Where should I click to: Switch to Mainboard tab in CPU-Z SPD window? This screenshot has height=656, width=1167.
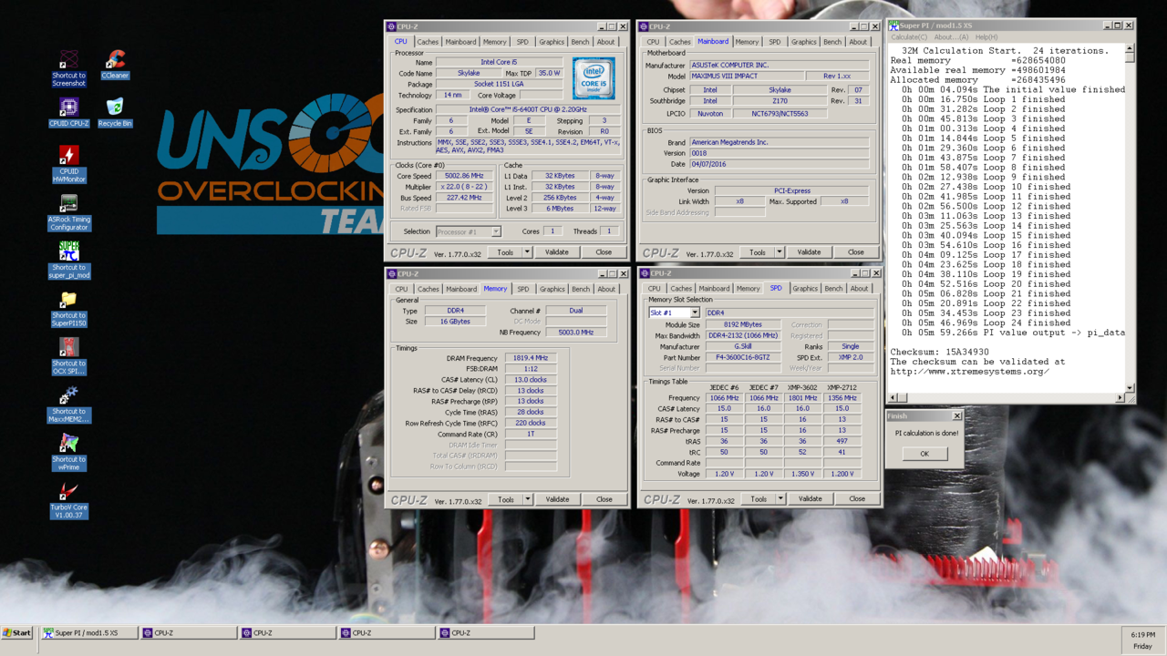tap(714, 289)
